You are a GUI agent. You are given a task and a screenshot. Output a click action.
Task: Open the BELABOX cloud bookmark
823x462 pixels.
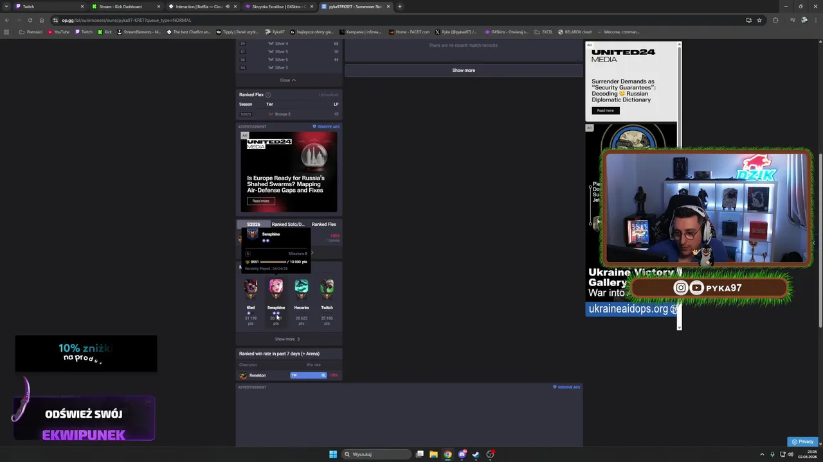(x=575, y=32)
